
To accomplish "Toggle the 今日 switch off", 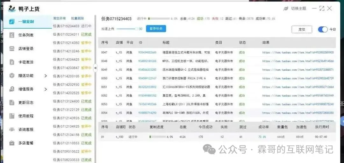I will tap(323, 29).
